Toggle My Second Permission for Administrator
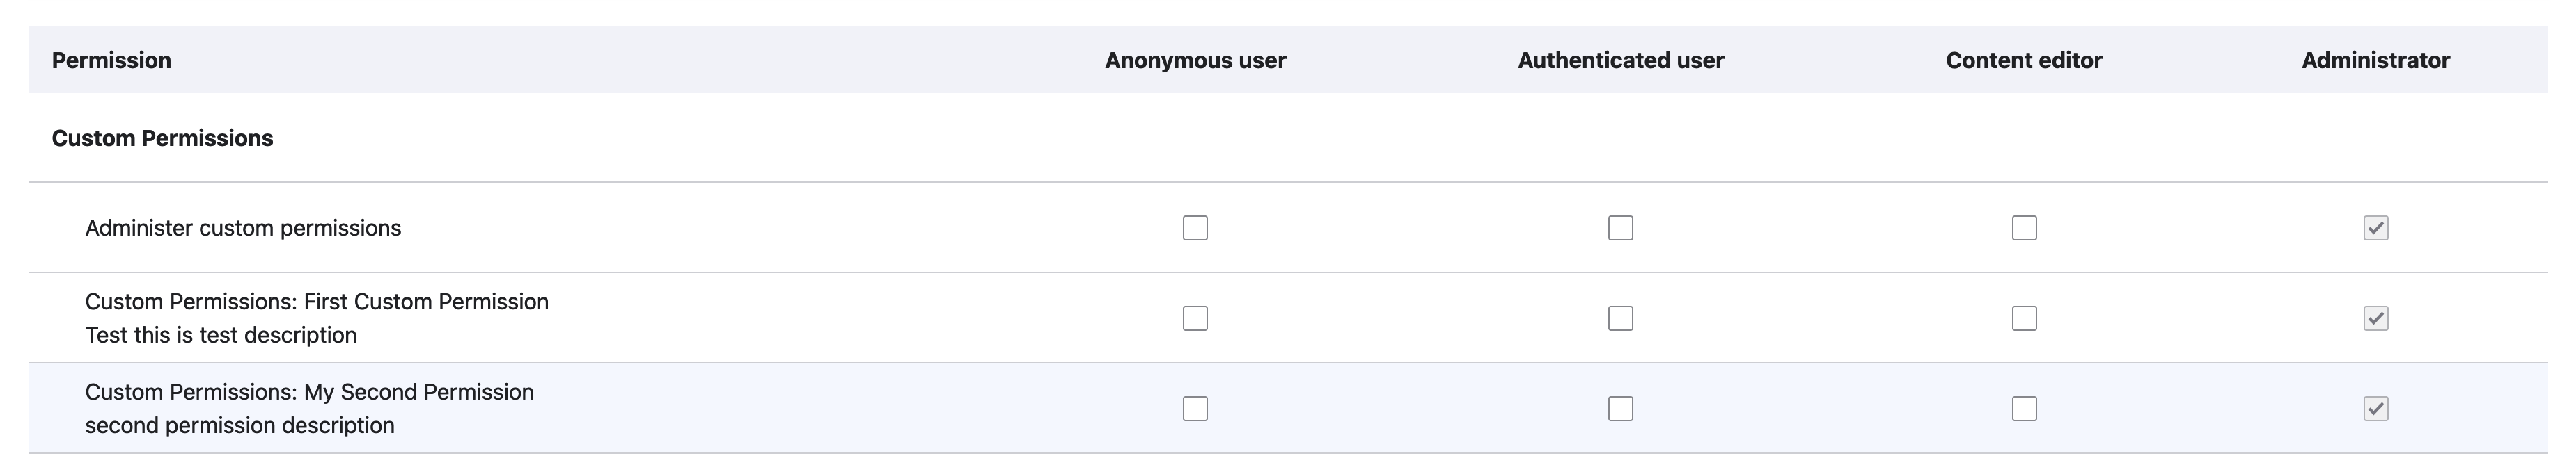Screen dimensions: 2576x474 pos(2375,408)
